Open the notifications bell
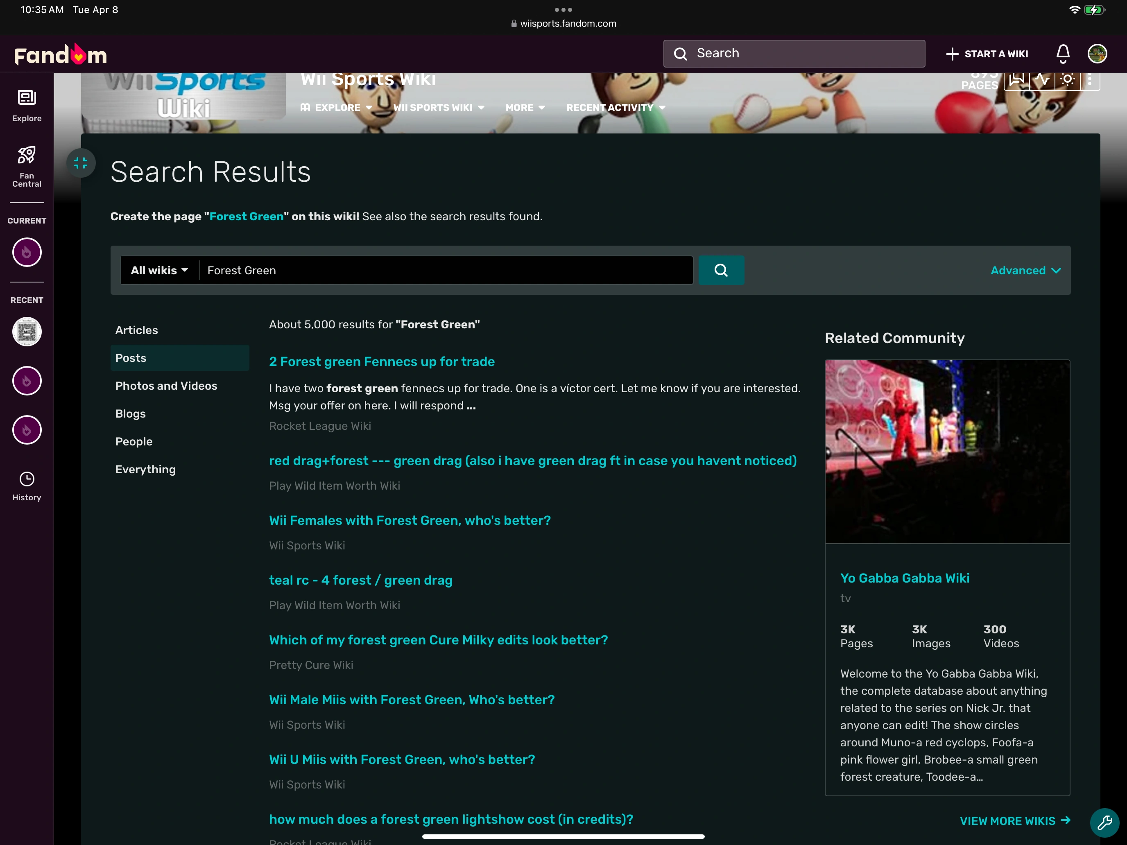Screen dimensions: 1127x845 1063,54
